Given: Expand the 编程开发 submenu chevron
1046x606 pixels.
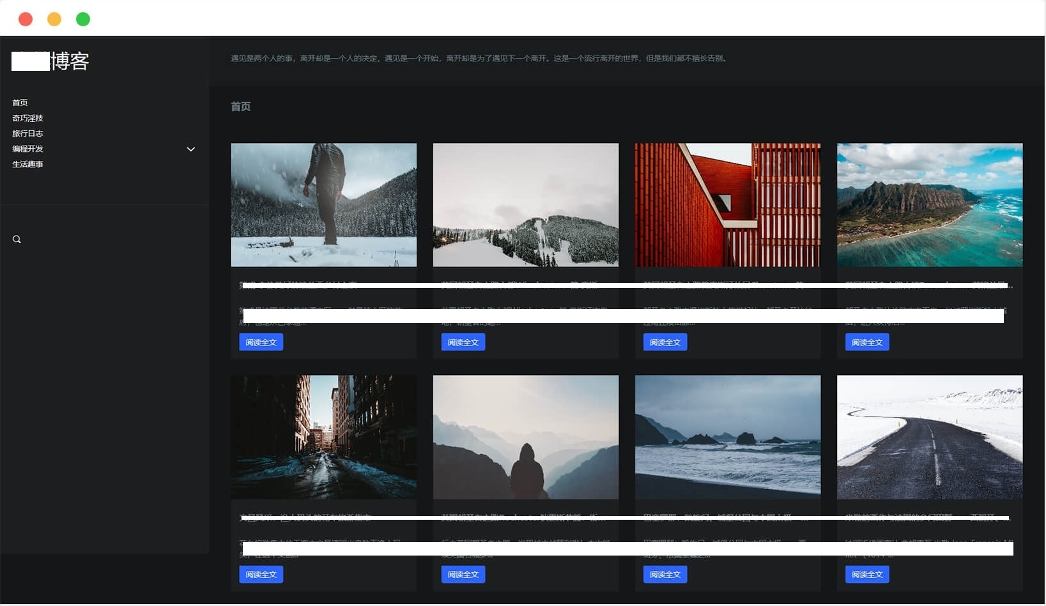Looking at the screenshot, I should [x=190, y=149].
